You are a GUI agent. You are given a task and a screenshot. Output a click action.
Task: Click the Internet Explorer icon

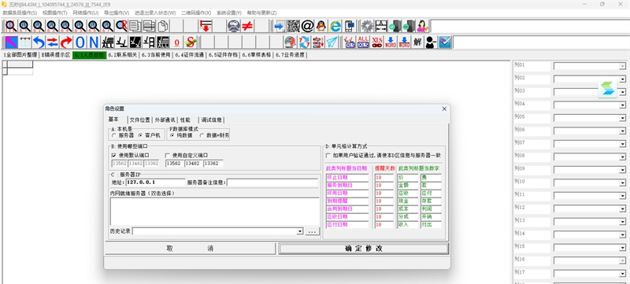335,26
